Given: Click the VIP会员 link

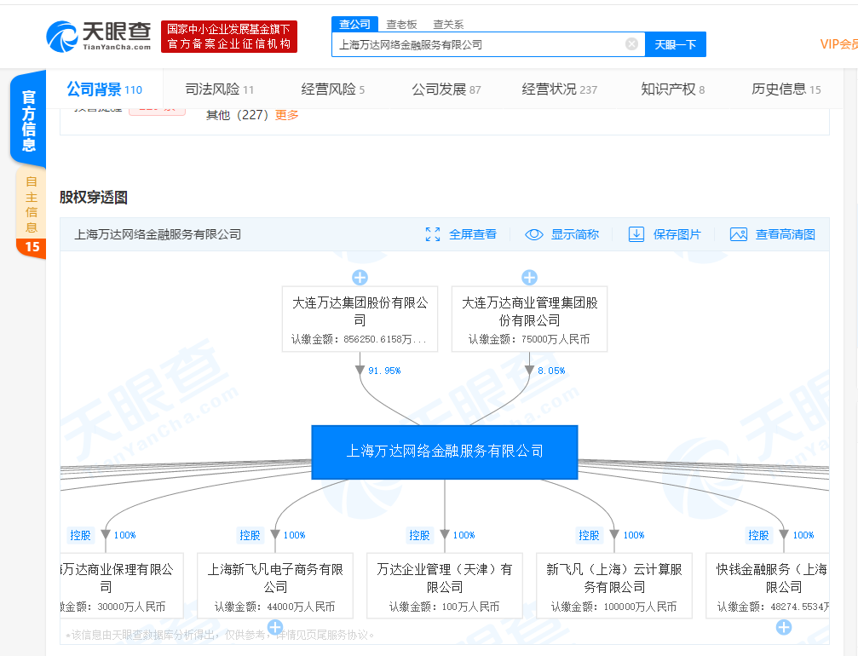Looking at the screenshot, I should point(838,44).
